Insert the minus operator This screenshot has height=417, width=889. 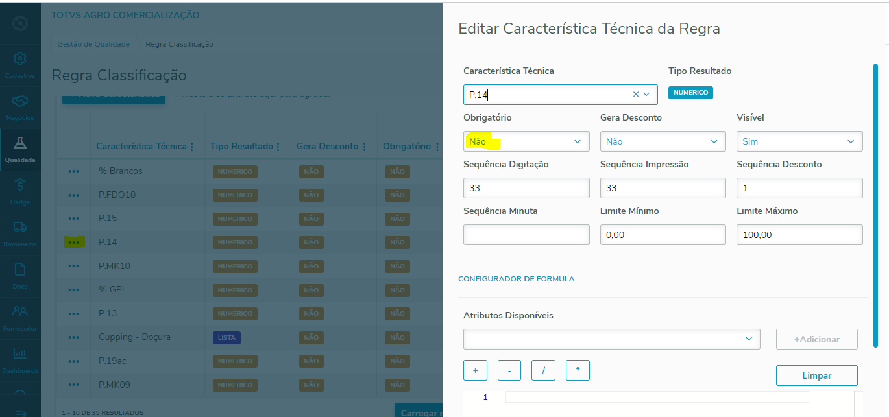(509, 370)
